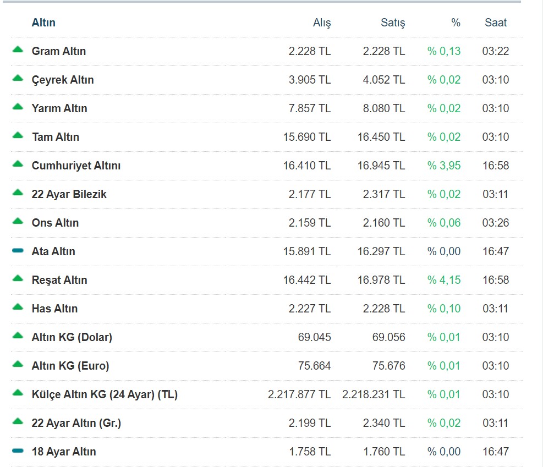Open the Yarım Altın details link
The height and width of the screenshot is (467, 543).
[x=59, y=108]
